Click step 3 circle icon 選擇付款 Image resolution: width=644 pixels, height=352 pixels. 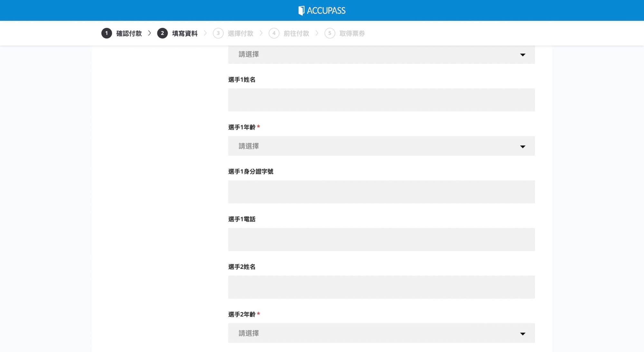pyautogui.click(x=218, y=33)
